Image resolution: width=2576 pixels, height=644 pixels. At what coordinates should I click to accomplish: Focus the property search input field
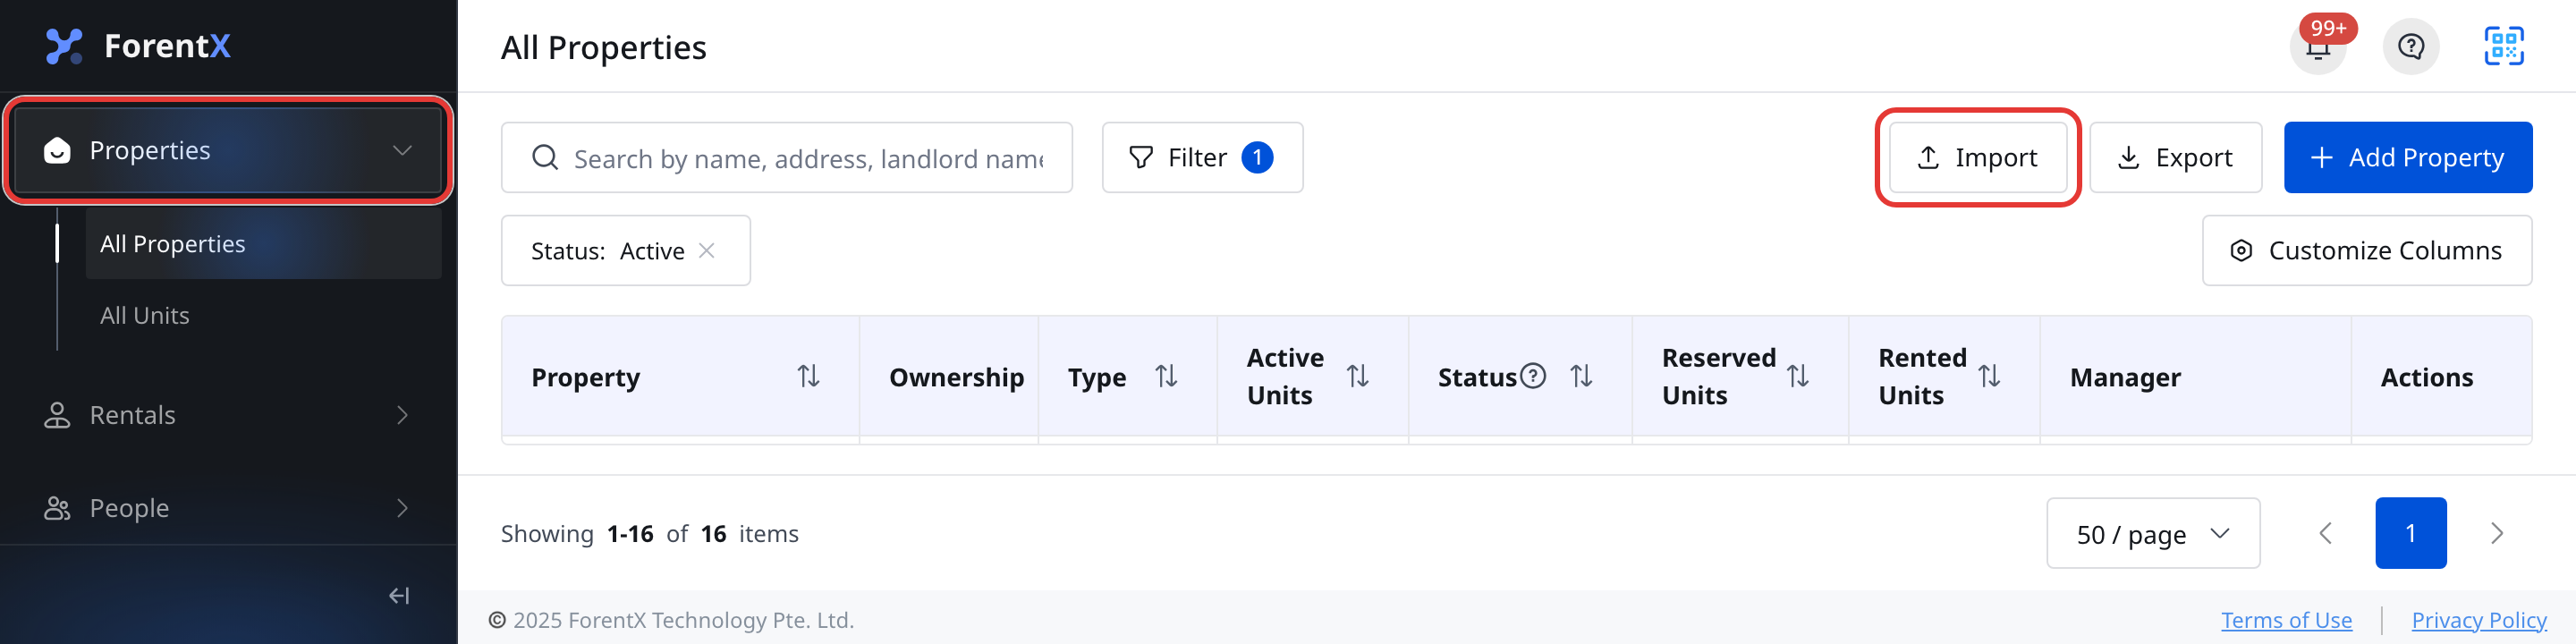[x=787, y=157]
